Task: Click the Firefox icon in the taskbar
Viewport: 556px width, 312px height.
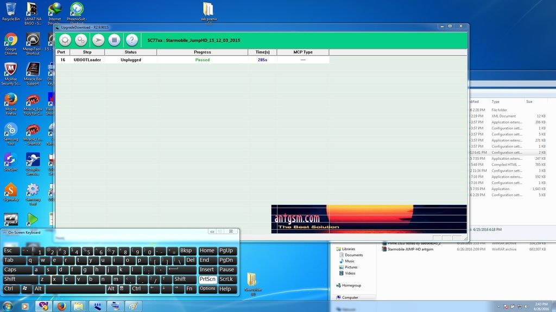Action: pyautogui.click(x=61, y=306)
